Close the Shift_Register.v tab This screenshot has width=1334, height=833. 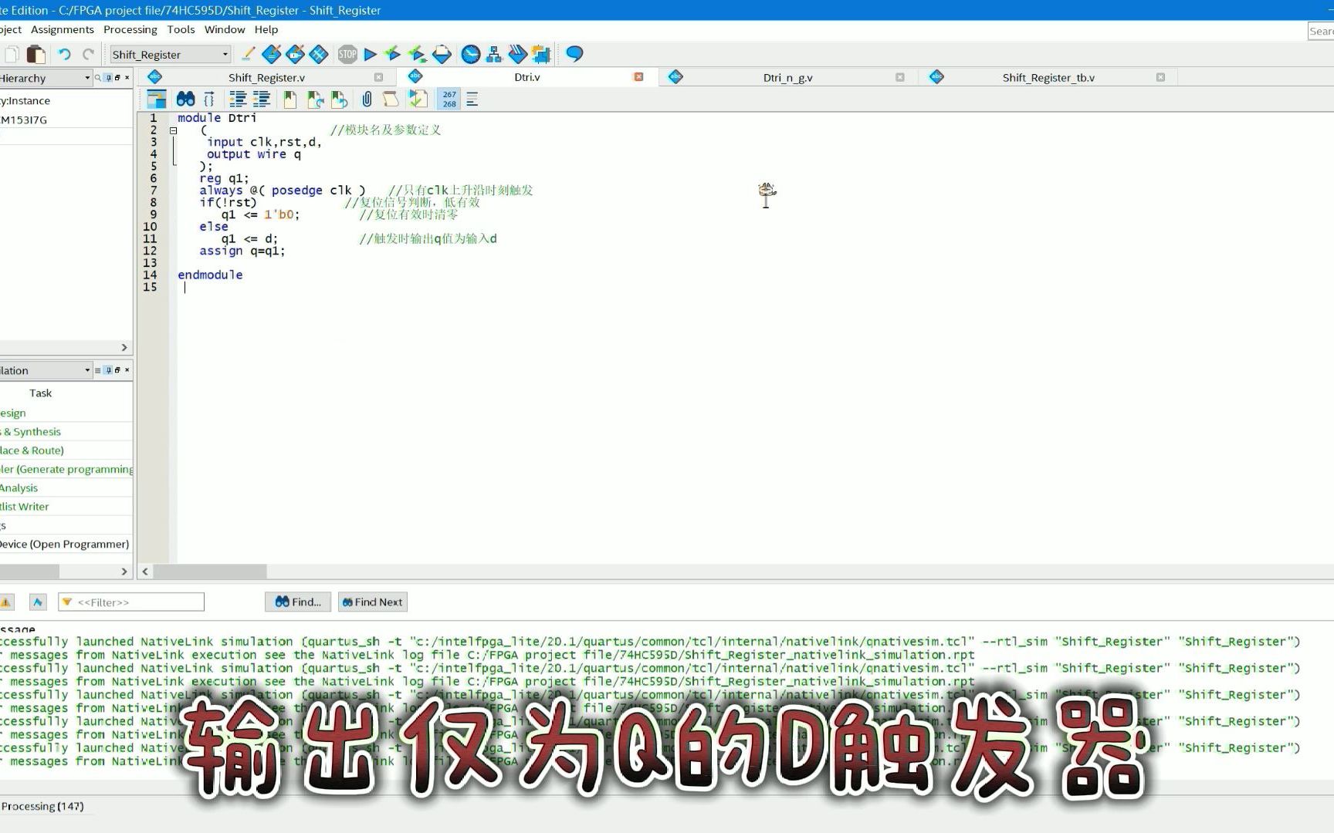pos(378,77)
